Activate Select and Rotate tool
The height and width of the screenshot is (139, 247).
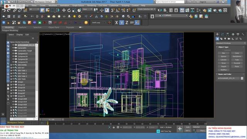[69, 10]
